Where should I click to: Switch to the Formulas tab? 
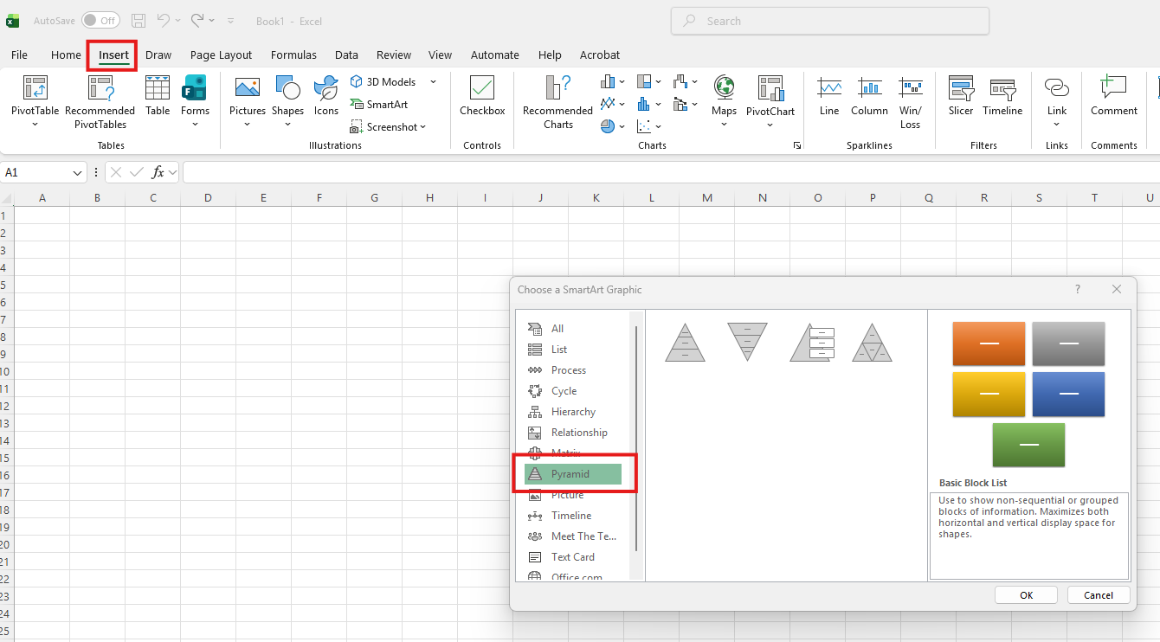point(293,55)
